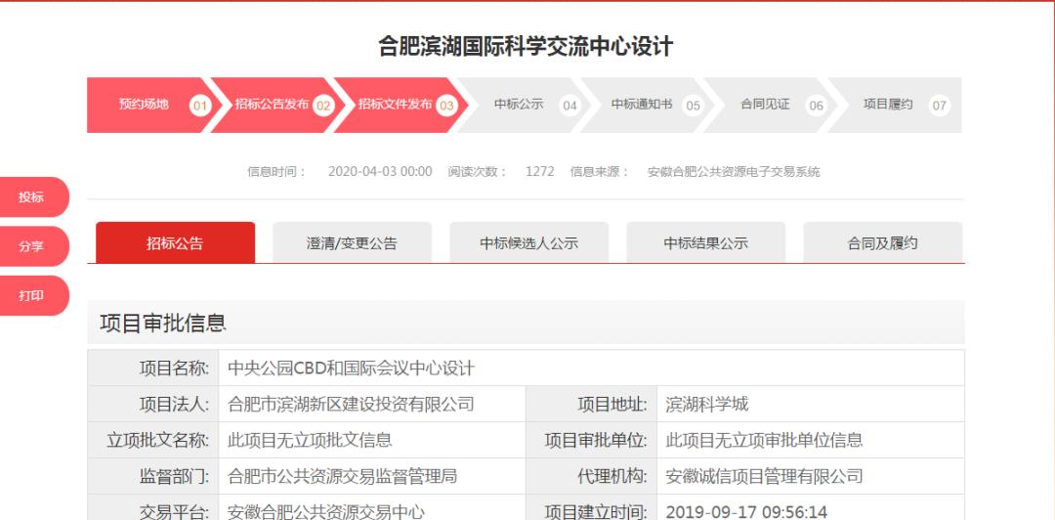
Task: Click the timestamp 2019-09-17 09:56:14
Action: [746, 512]
